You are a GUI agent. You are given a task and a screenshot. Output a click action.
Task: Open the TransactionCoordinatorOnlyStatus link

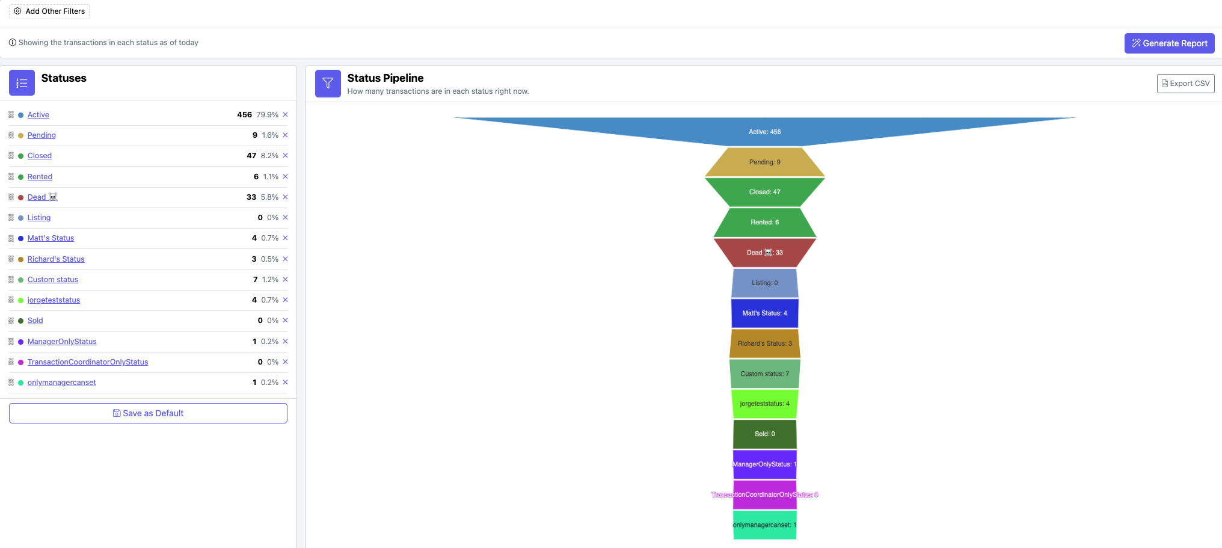click(x=88, y=362)
